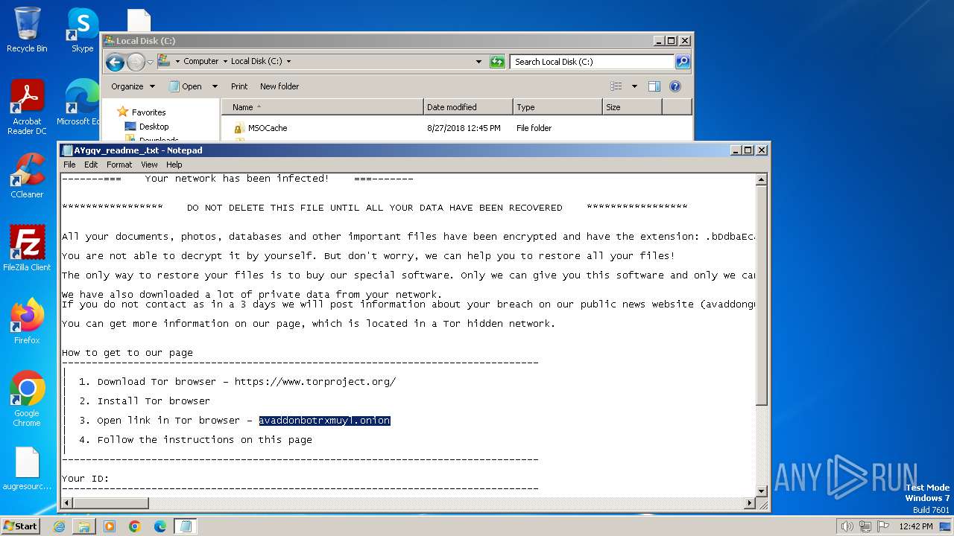Click the volume speaker tray icon
The image size is (954, 536).
(847, 526)
